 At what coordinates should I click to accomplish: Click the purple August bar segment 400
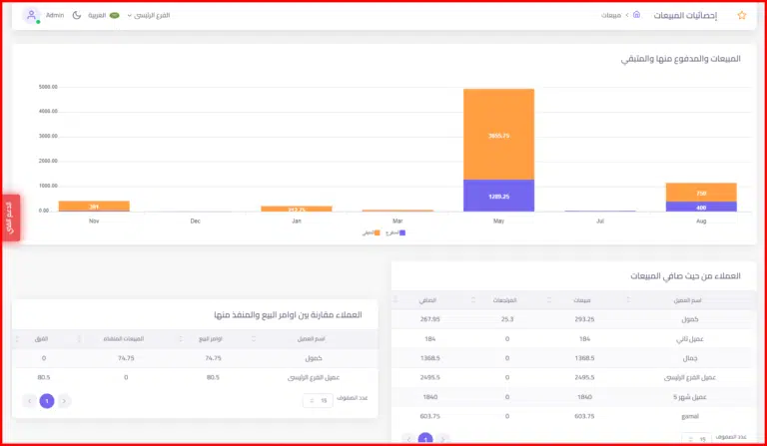701,207
